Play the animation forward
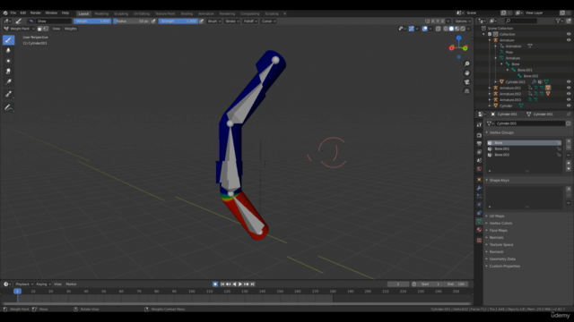Screen dimensions: 574x322 240,284
